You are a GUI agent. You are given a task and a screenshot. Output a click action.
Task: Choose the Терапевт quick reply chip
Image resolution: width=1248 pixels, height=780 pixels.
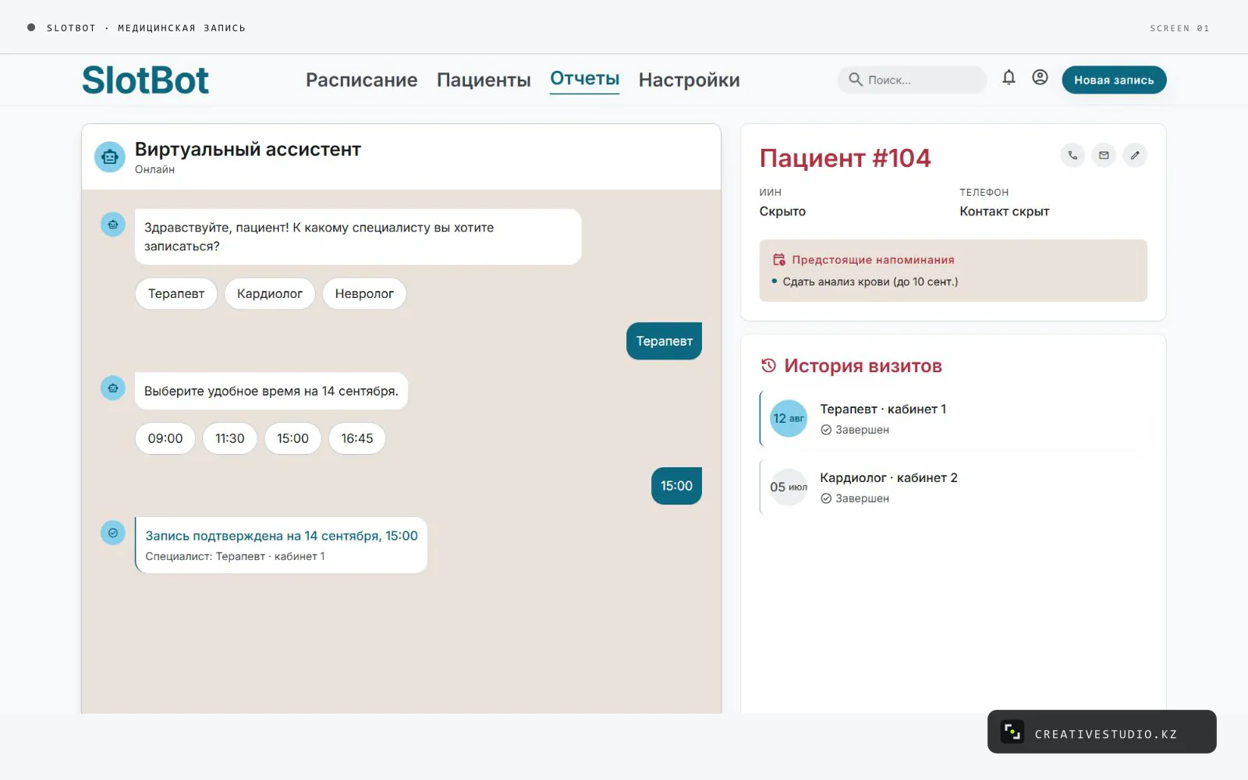(x=176, y=293)
